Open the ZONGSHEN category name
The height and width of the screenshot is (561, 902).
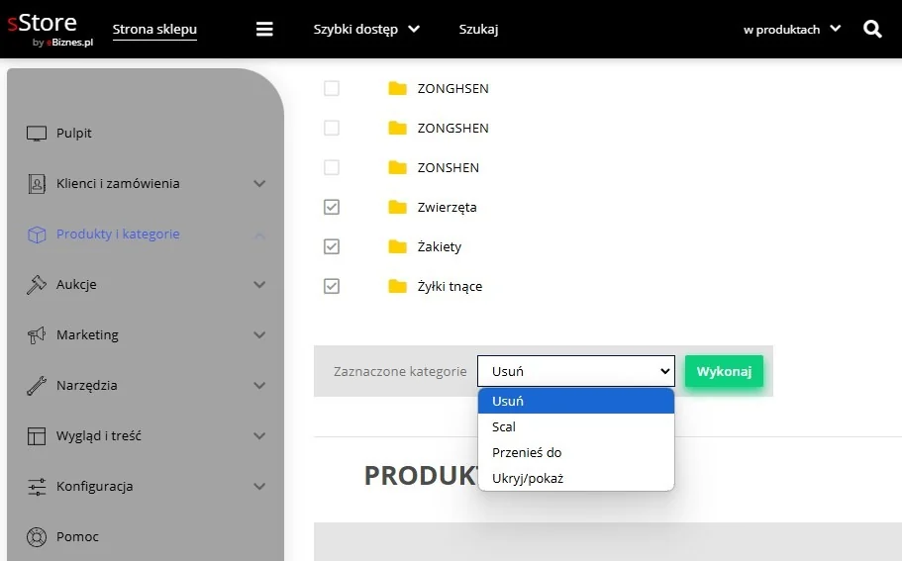click(453, 129)
